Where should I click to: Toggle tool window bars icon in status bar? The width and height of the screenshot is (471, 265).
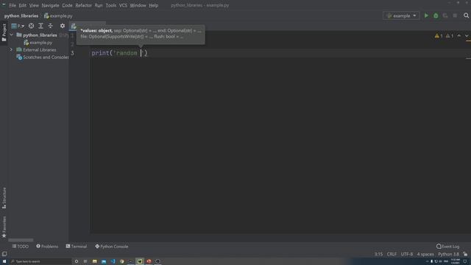[x=4, y=254]
